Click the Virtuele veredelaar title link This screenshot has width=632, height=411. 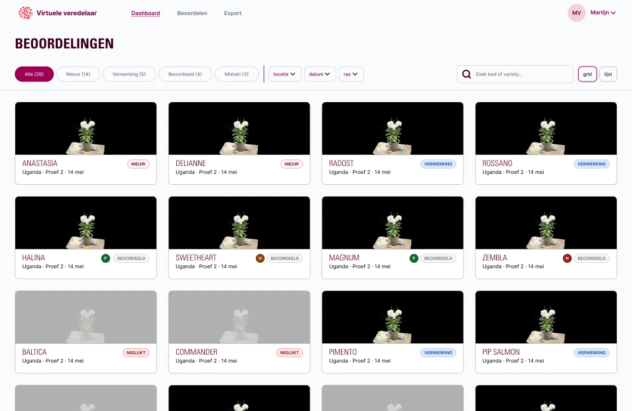67,13
